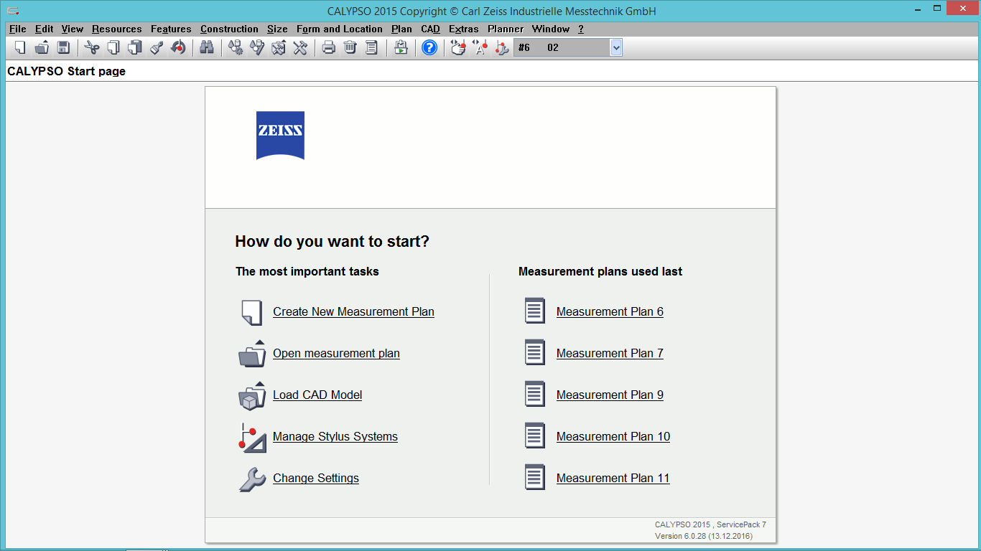Screen dimensions: 981x551
Task: Click the document icon beside Measurement Plan 11
Action: pos(535,478)
